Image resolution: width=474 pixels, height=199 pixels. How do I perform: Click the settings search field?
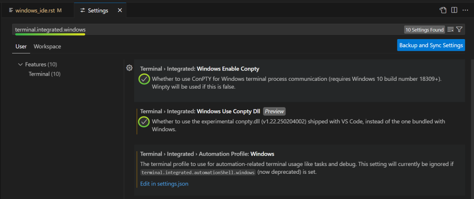click(209, 30)
